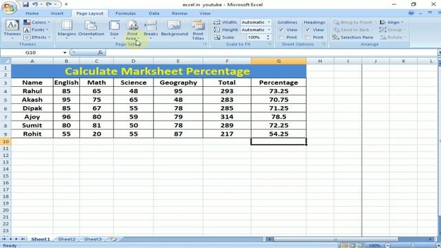The height and width of the screenshot is (248, 441).
Task: Go to first sheet navigation arrow
Action: (4, 239)
